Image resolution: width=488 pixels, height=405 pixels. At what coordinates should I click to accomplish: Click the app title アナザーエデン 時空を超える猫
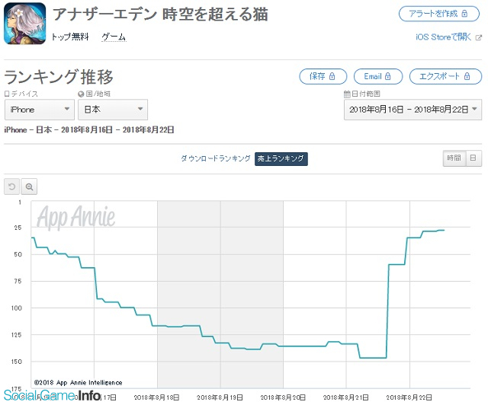point(160,14)
